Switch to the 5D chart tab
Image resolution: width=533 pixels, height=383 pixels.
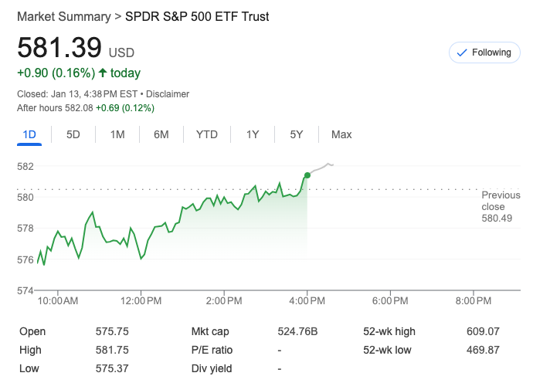click(x=73, y=134)
